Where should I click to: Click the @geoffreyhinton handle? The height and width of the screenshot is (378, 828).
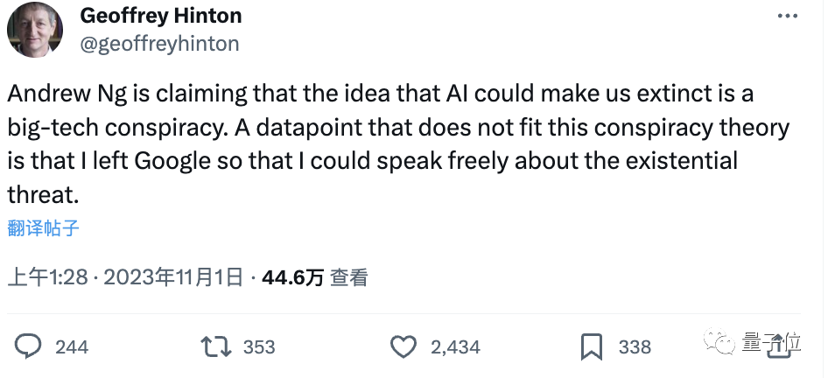(x=159, y=43)
